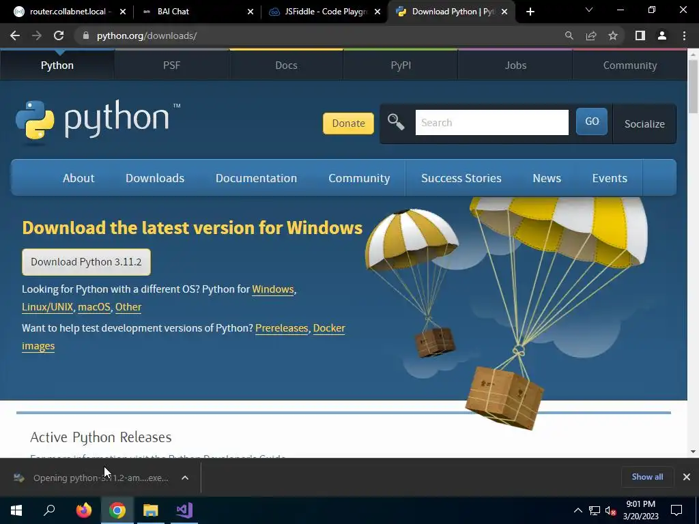Open the Events navigation item

(610, 178)
